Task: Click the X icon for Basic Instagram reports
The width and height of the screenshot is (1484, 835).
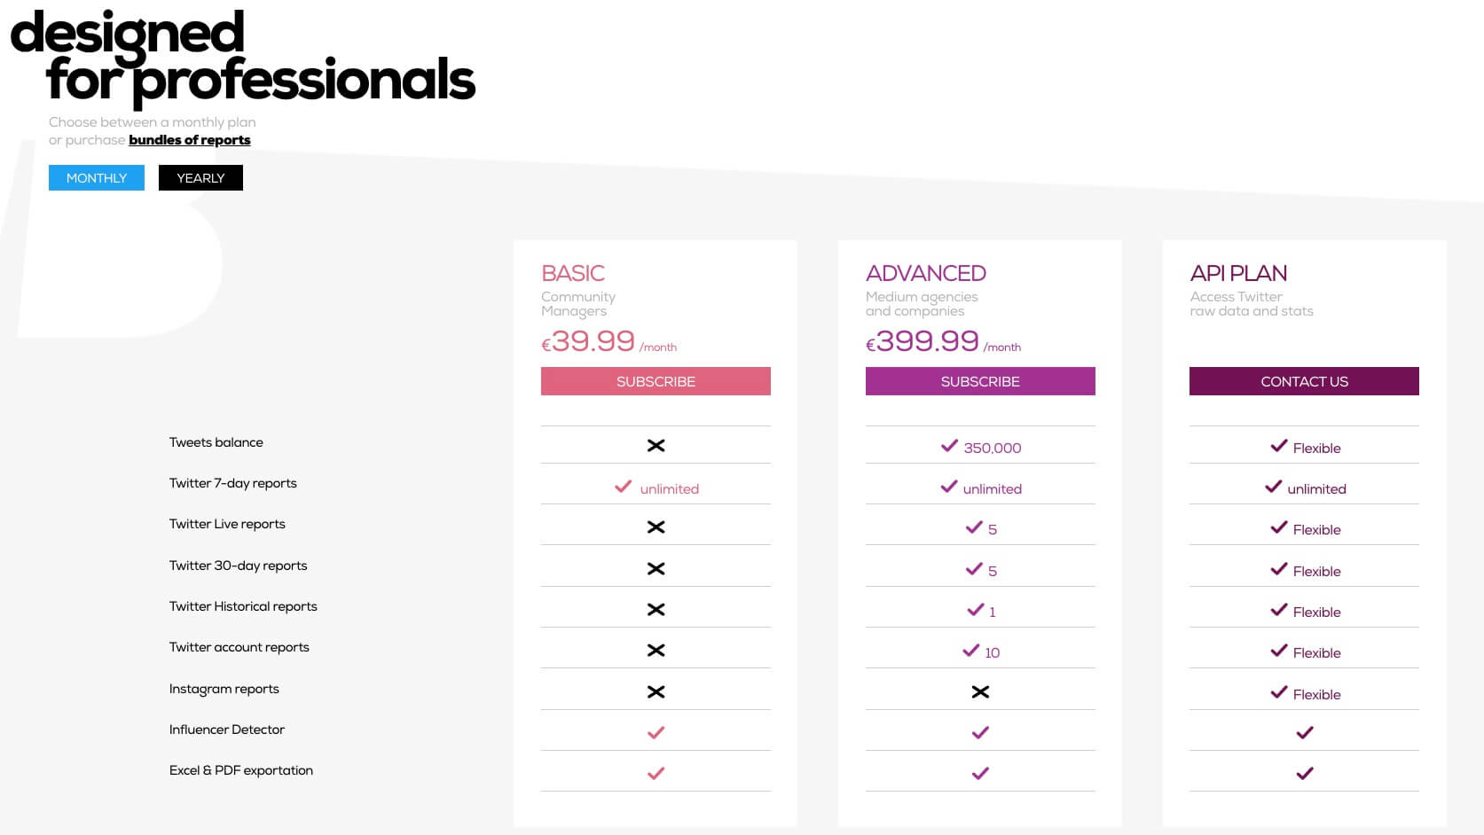Action: pos(656,692)
